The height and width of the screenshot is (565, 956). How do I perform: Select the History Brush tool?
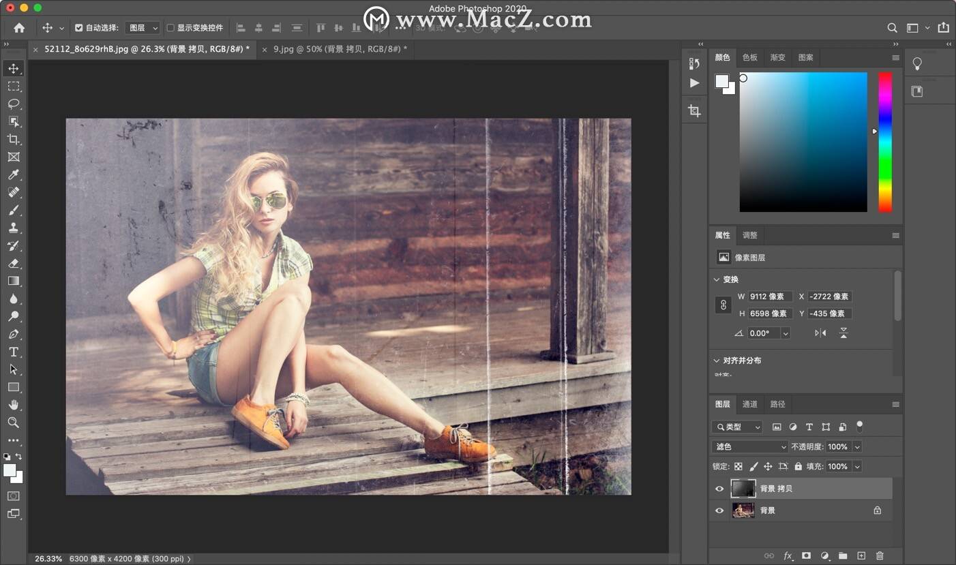coord(14,245)
